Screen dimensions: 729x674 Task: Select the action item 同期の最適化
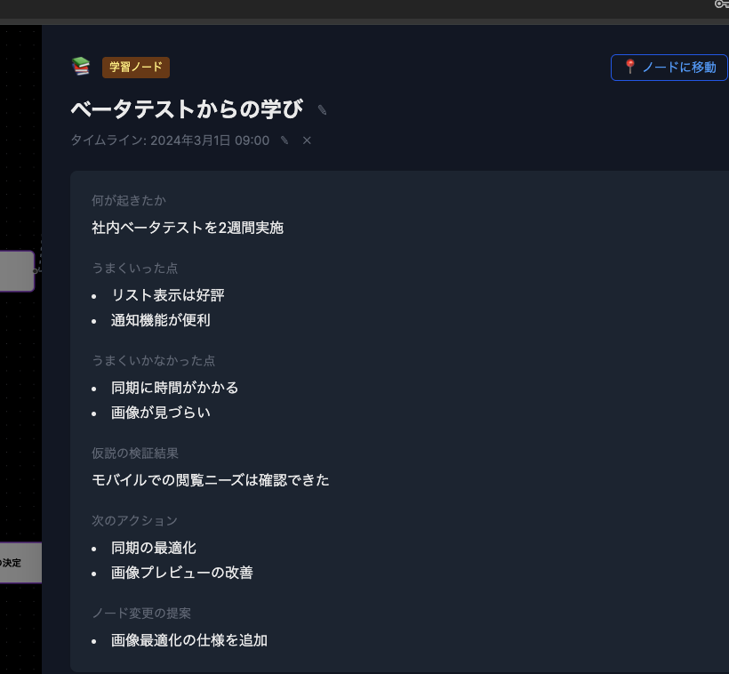pos(153,548)
